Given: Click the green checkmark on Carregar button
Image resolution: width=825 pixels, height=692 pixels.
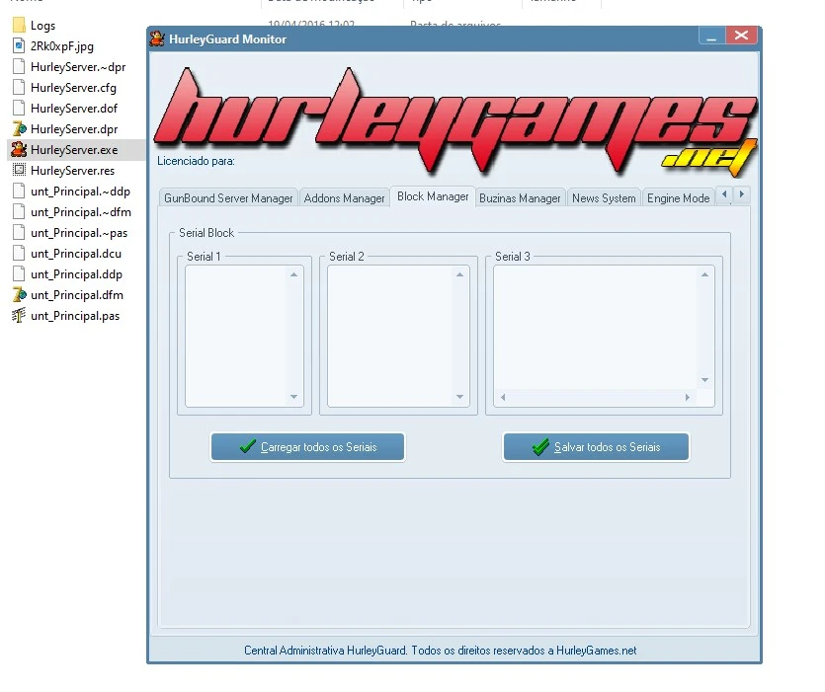Looking at the screenshot, I should pyautogui.click(x=247, y=446).
